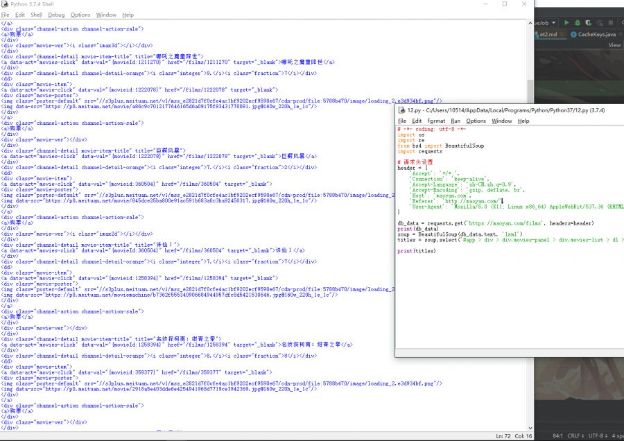Click 'from bs4 import BeautifulSoup' line

(x=440, y=146)
